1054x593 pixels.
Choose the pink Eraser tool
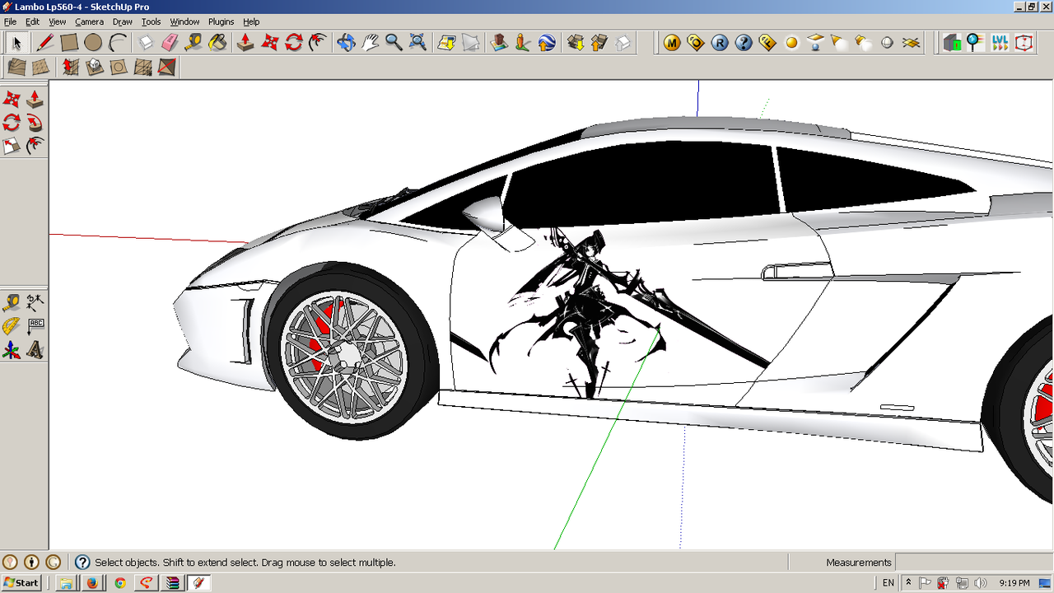point(170,42)
